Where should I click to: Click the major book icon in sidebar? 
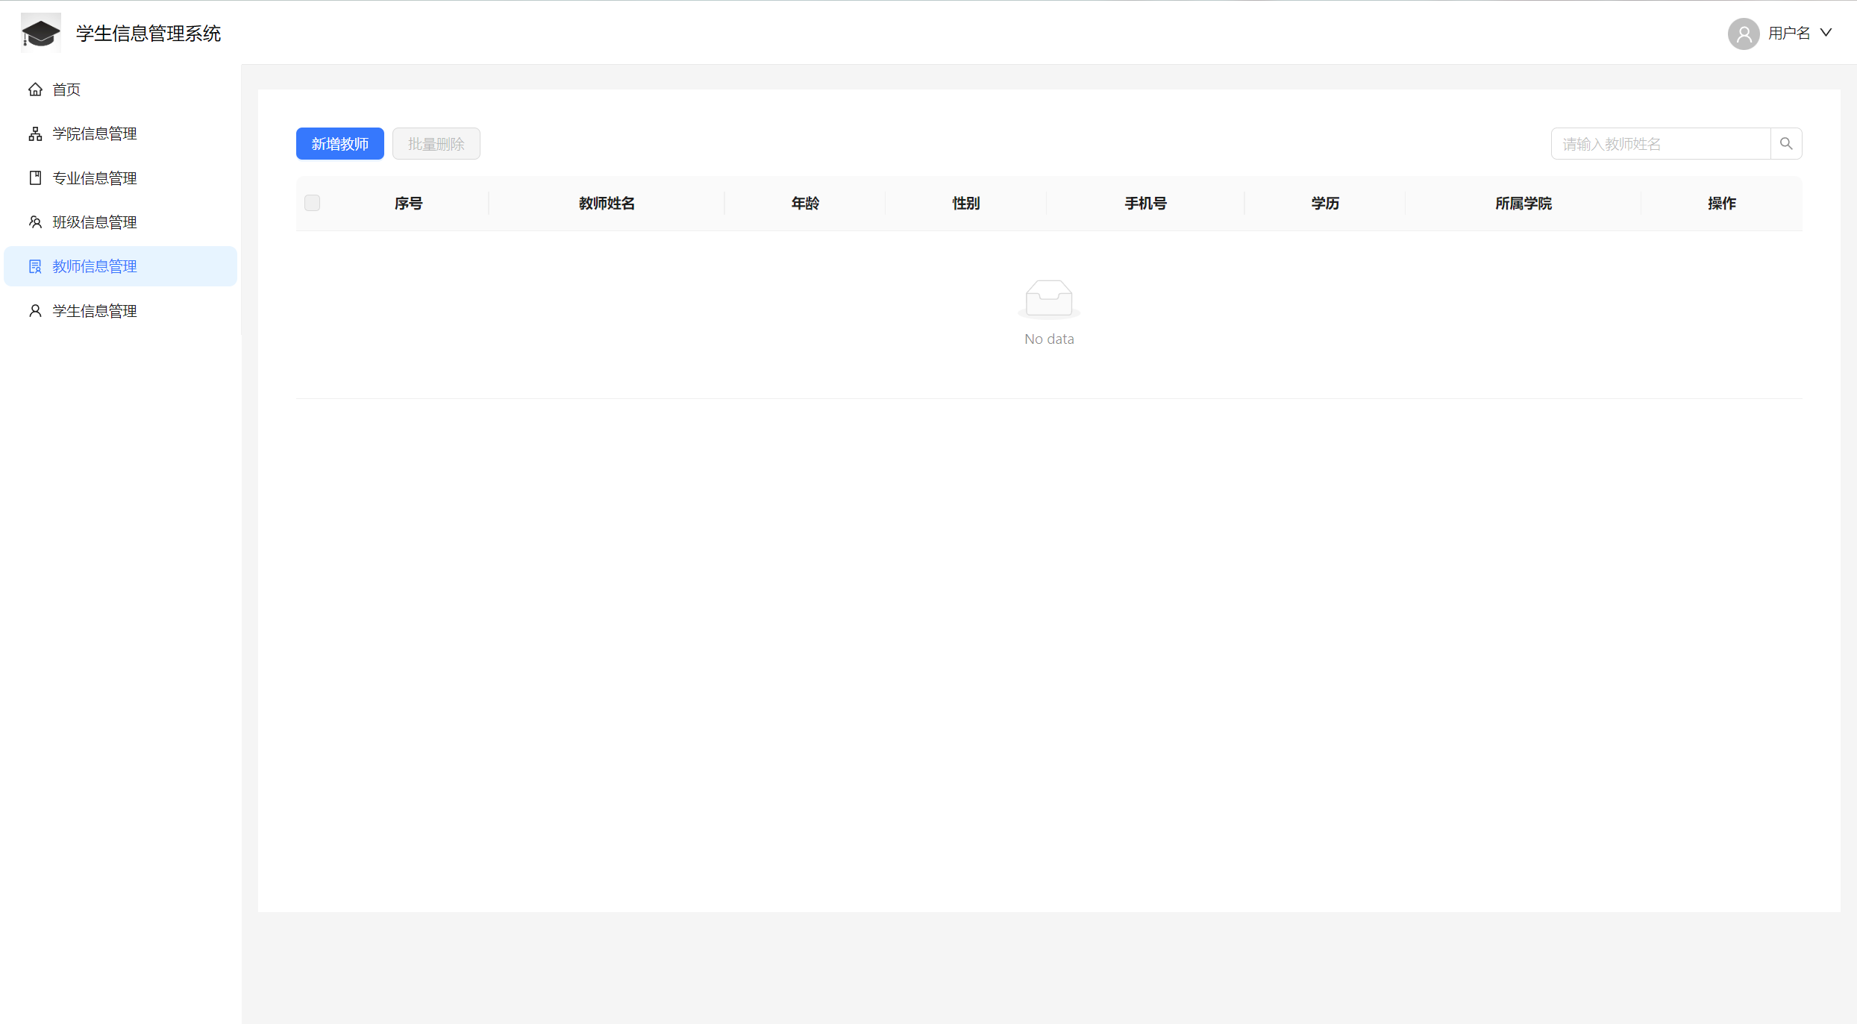coord(35,178)
